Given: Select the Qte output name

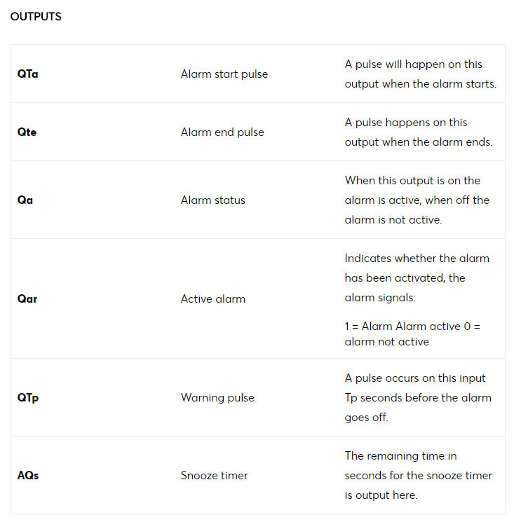Looking at the screenshot, I should click(27, 132).
